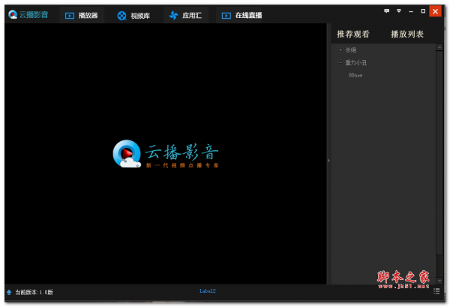This screenshot has width=450, height=307.
Task: Click the feedback message icon in title bar
Action: pos(386,11)
